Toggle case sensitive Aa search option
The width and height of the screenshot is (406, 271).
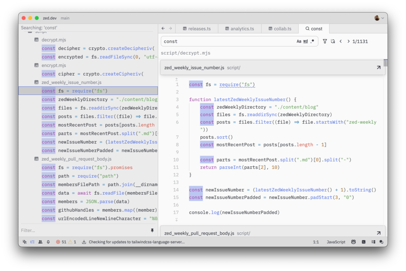tap(299, 41)
